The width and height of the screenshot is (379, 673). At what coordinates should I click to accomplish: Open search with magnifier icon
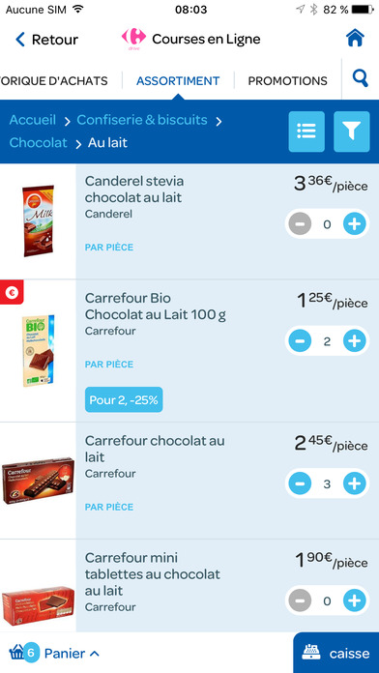tap(360, 79)
